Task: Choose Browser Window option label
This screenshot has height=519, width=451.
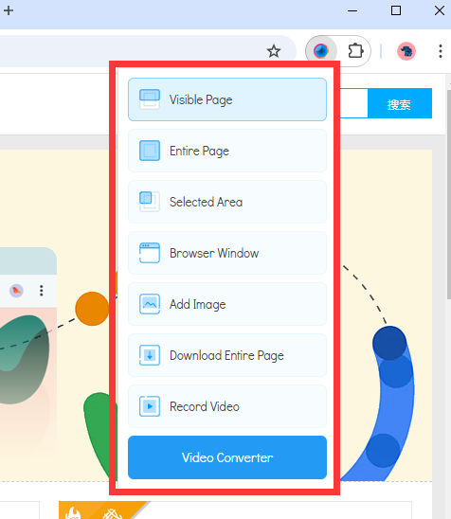Action: click(x=214, y=253)
